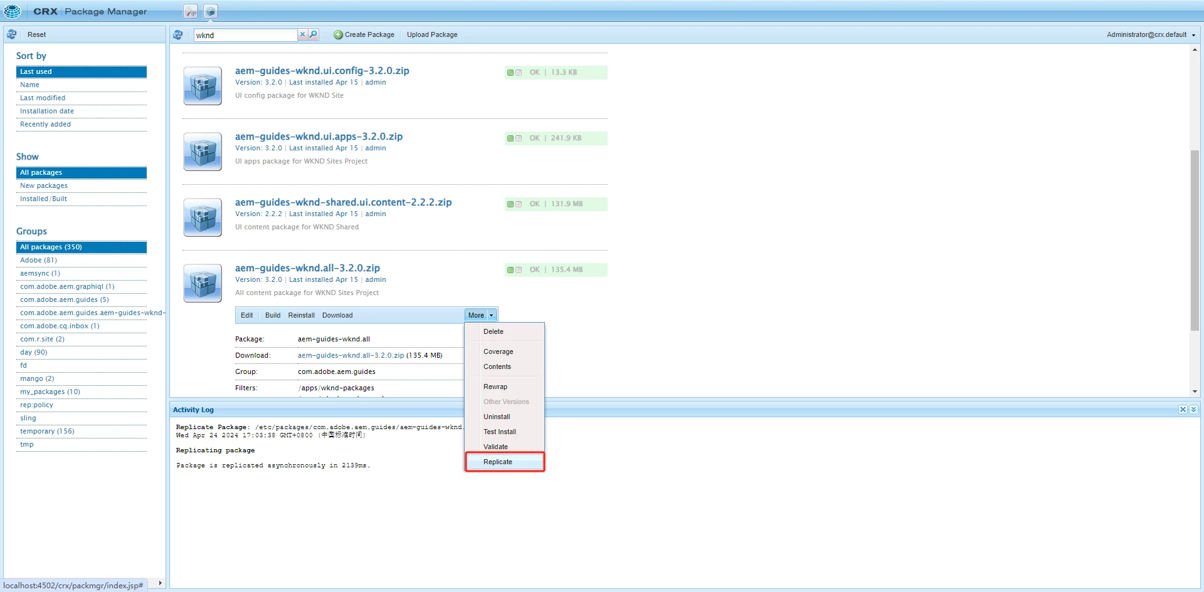Image resolution: width=1204 pixels, height=592 pixels.
Task: Select the All packages (350) group
Action: tap(82, 247)
